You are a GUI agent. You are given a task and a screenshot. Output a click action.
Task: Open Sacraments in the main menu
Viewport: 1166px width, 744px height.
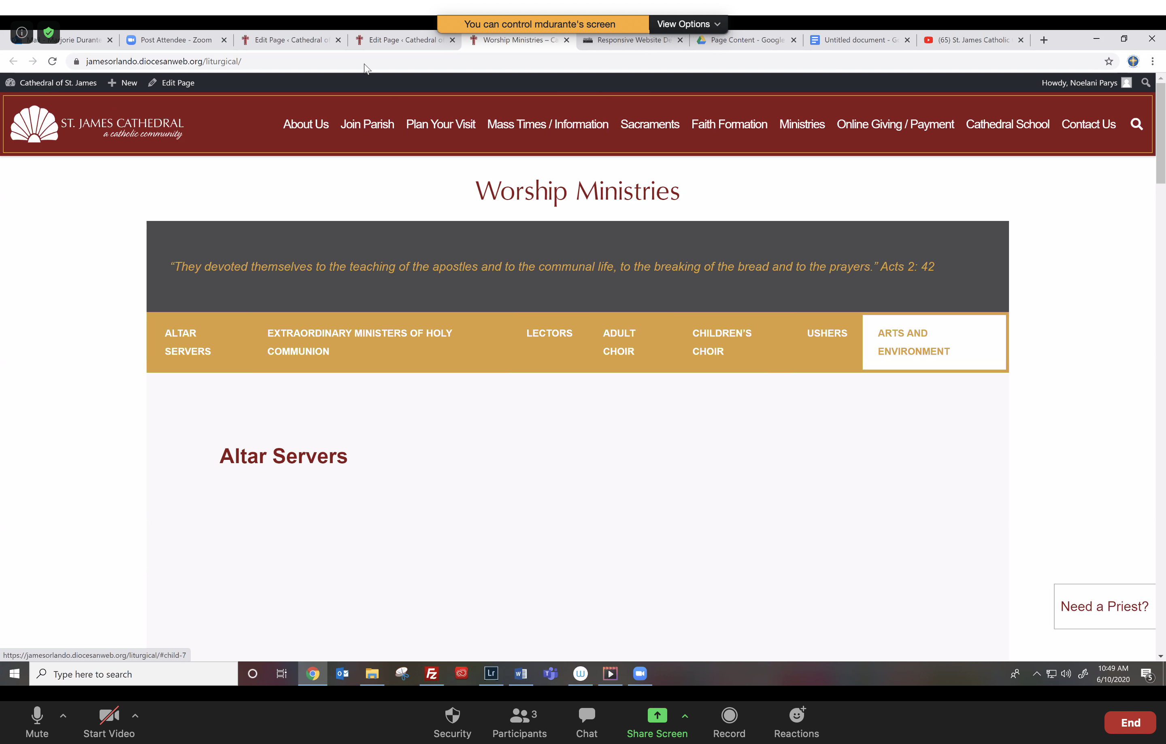(x=649, y=124)
